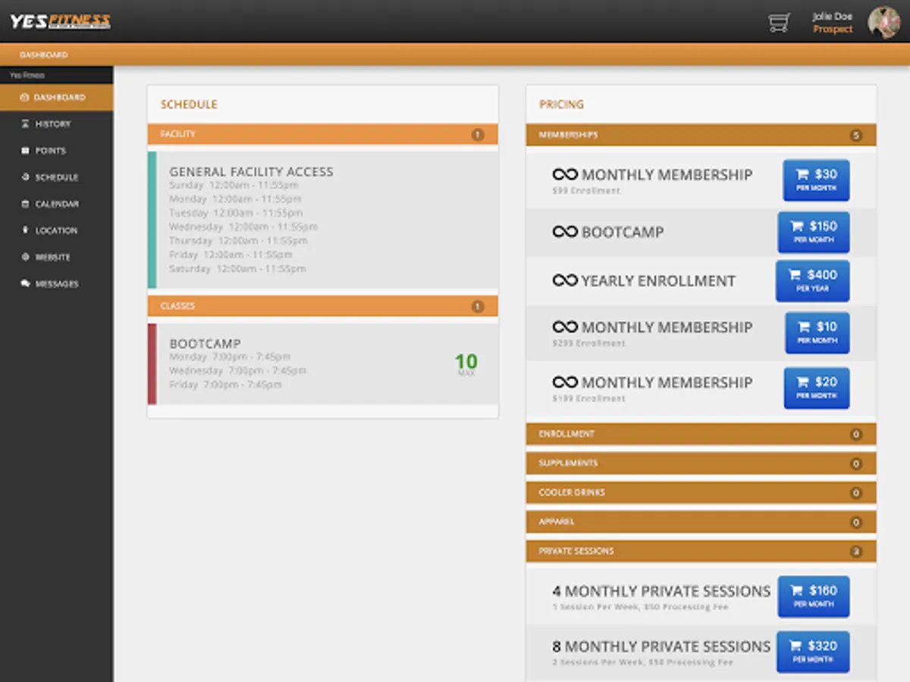Click the Schedule panel heading
Viewport: 910px width, 682px height.
point(189,105)
